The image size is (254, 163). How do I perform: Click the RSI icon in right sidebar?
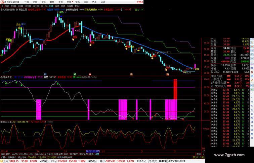(252, 68)
